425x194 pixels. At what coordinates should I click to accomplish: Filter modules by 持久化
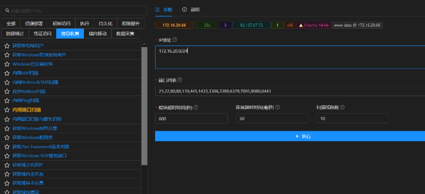(x=105, y=23)
